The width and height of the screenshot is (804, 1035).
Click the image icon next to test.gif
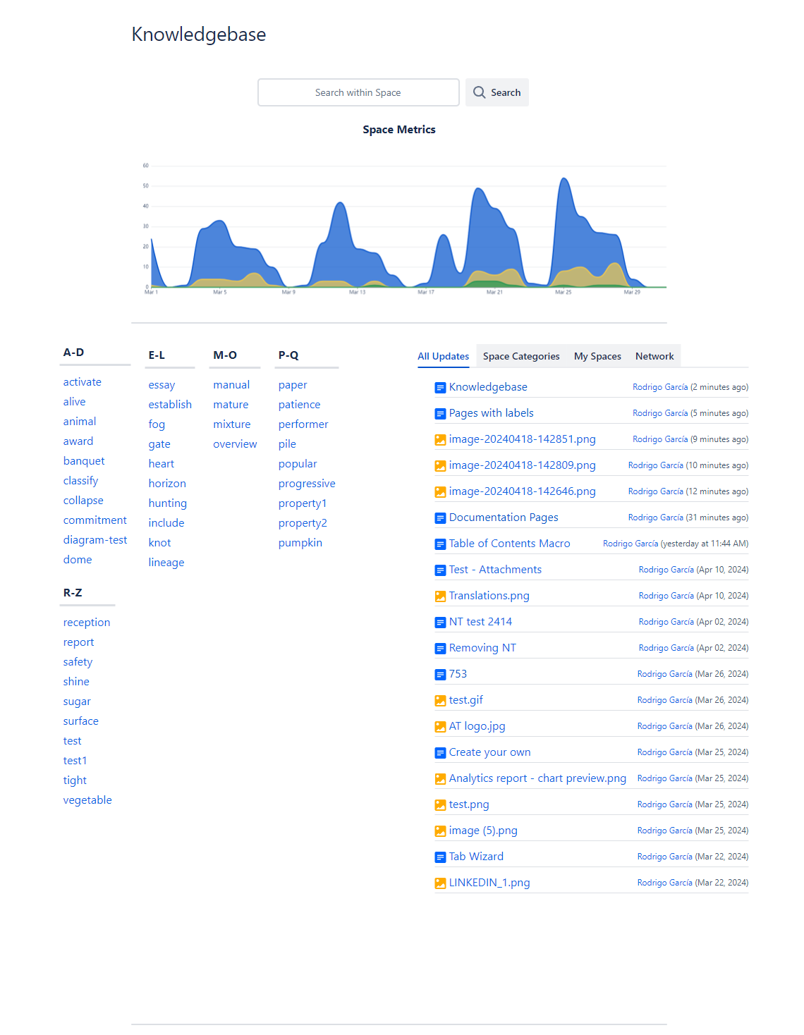[440, 701]
